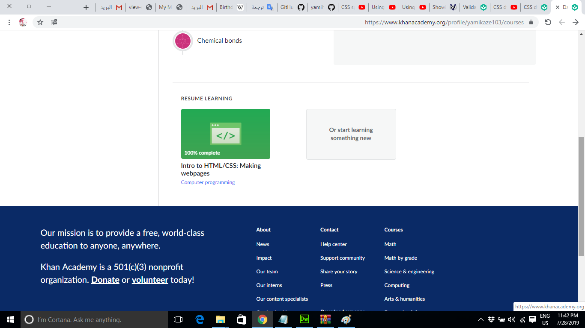
Task: Open the Science & engineering courses link
Action: (x=409, y=272)
